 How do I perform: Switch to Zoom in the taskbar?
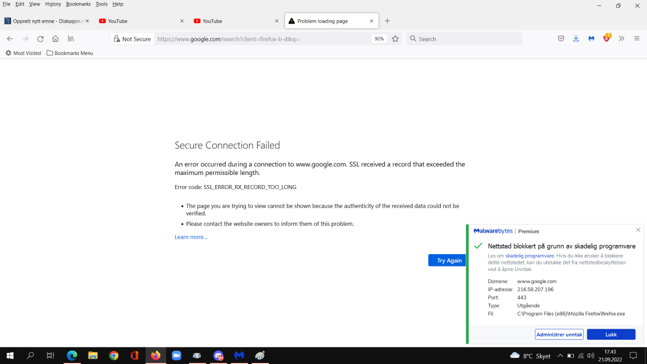pos(176,355)
